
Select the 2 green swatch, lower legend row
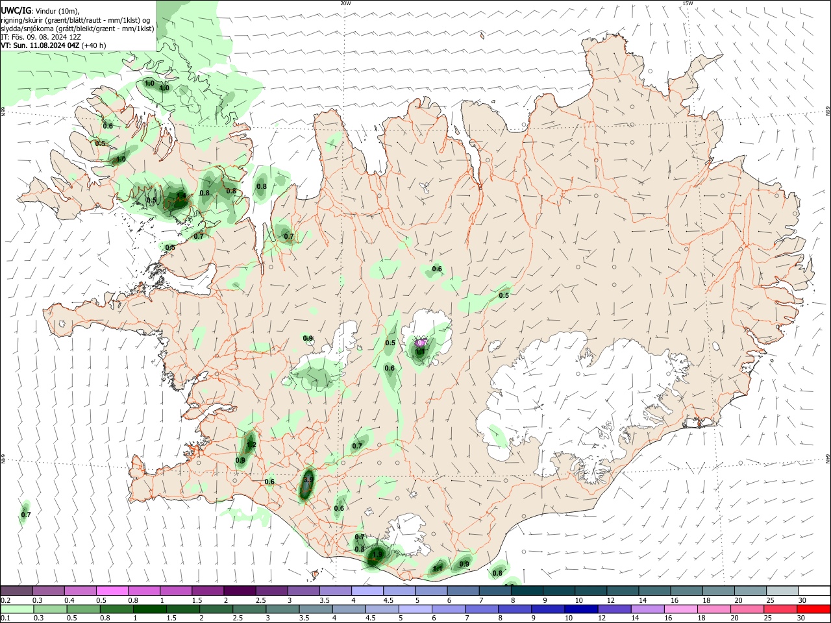pyautogui.click(x=216, y=609)
